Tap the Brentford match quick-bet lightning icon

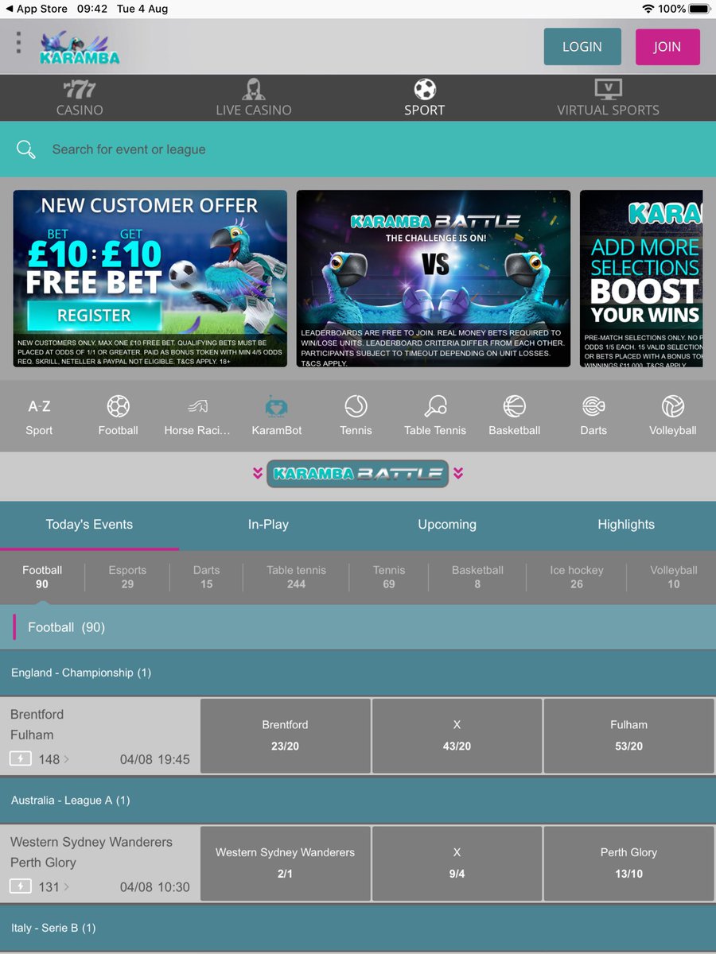click(x=21, y=759)
